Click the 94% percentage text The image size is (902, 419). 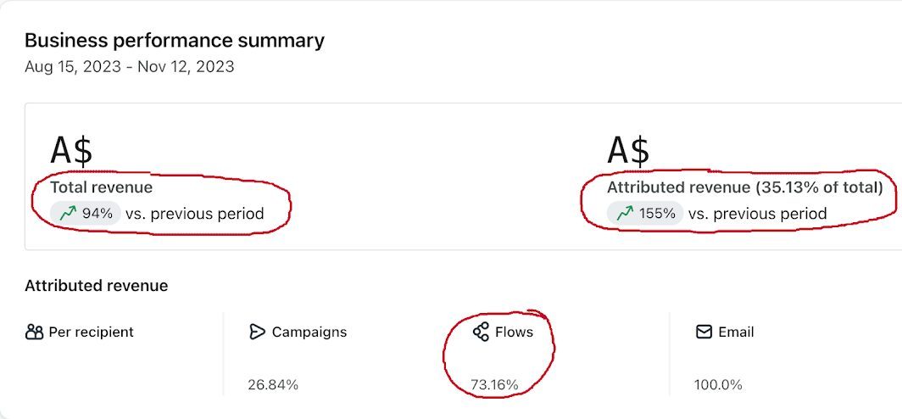97,214
